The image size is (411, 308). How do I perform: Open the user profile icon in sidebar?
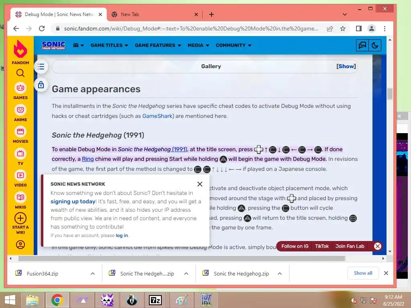tap(20, 245)
